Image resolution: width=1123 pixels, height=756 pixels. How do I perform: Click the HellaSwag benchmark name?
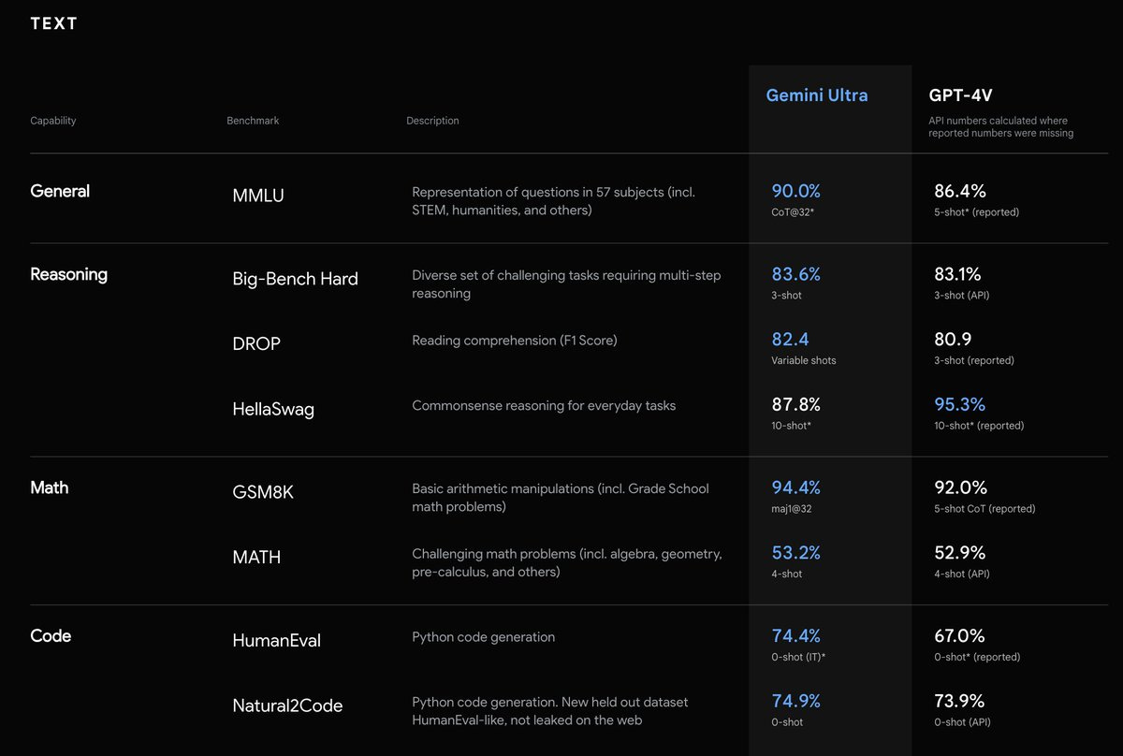pyautogui.click(x=273, y=409)
